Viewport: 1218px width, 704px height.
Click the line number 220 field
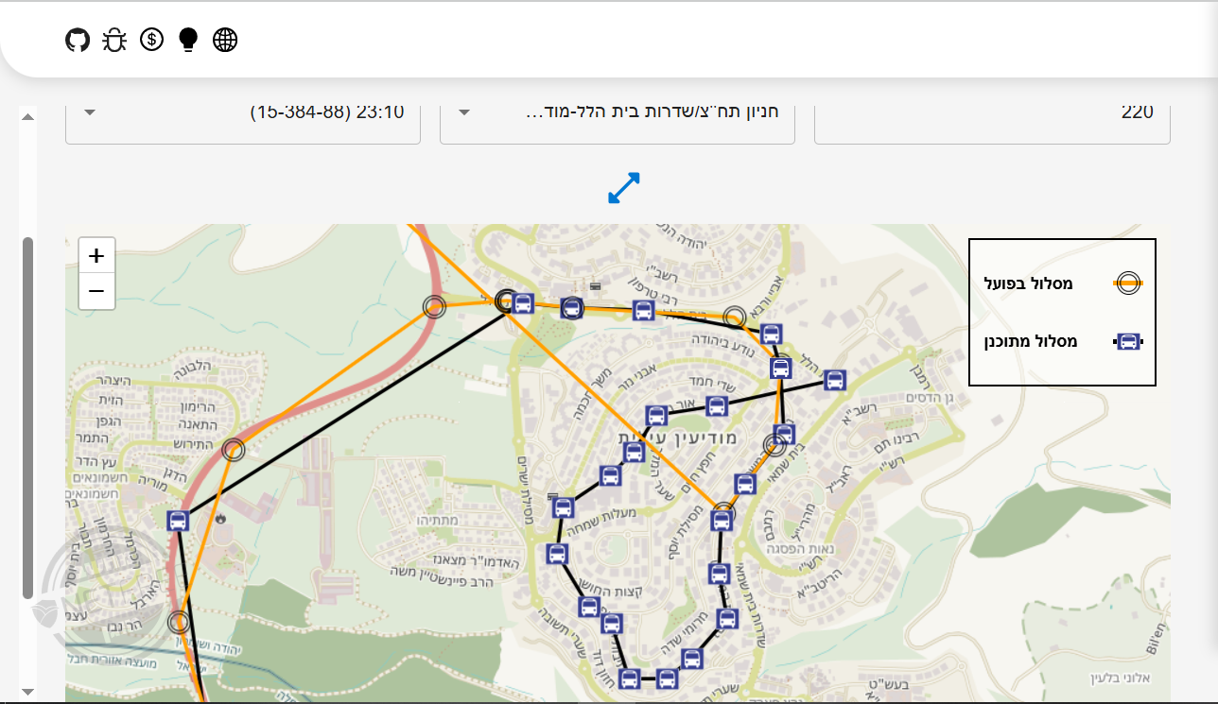(992, 112)
